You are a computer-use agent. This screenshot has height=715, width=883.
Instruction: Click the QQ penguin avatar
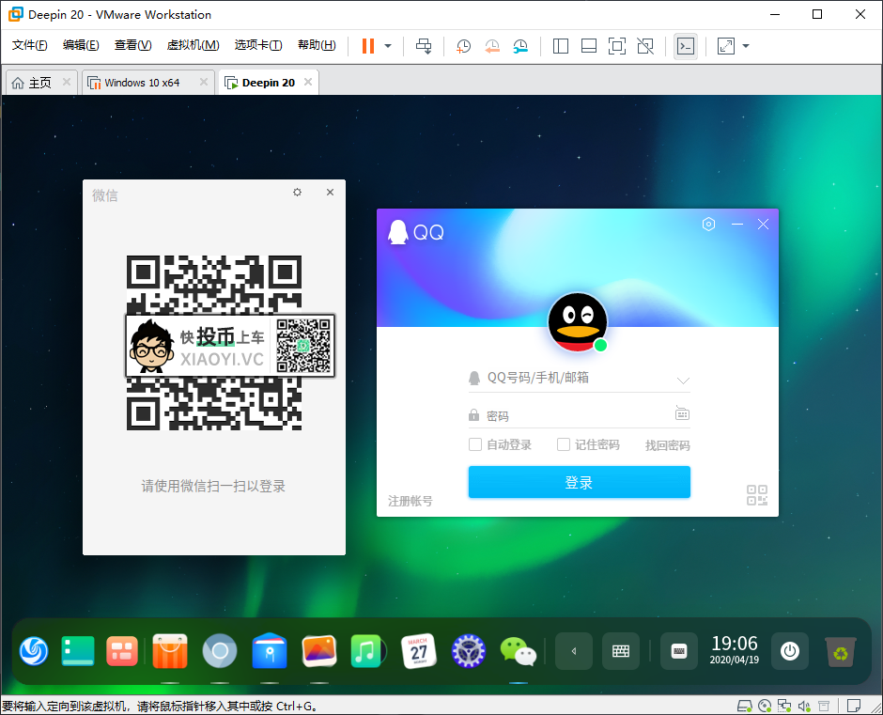(577, 321)
